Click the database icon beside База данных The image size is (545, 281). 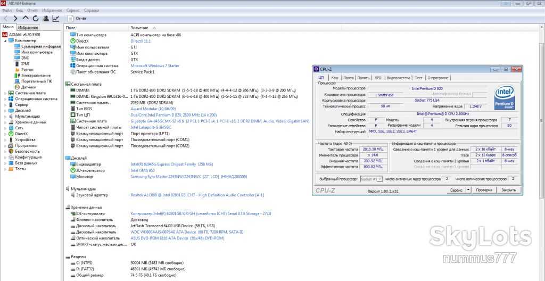coord(11,163)
